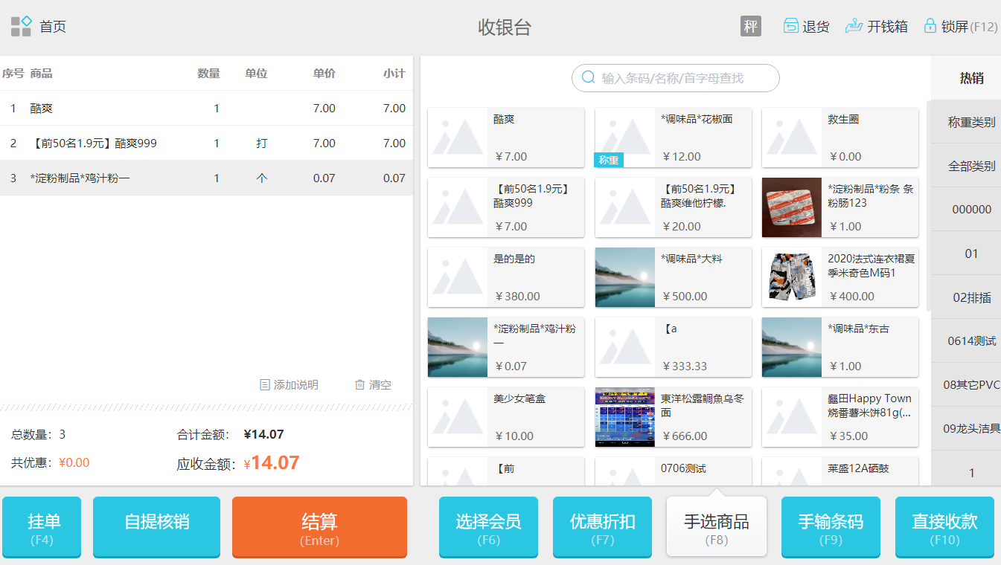Screen dimensions: 1001x565
Task: Click the 挂单 (F4) button
Action: pyautogui.click(x=42, y=527)
